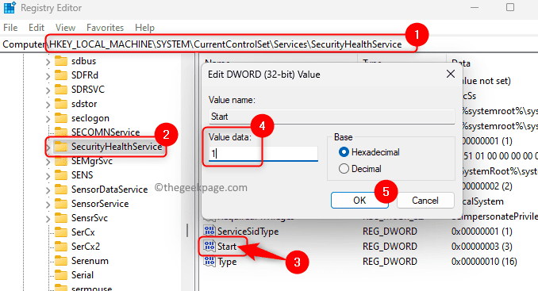Viewport: 538px width, 291px height.
Task: Select the sdbus folder icon
Action: pyautogui.click(x=61, y=61)
